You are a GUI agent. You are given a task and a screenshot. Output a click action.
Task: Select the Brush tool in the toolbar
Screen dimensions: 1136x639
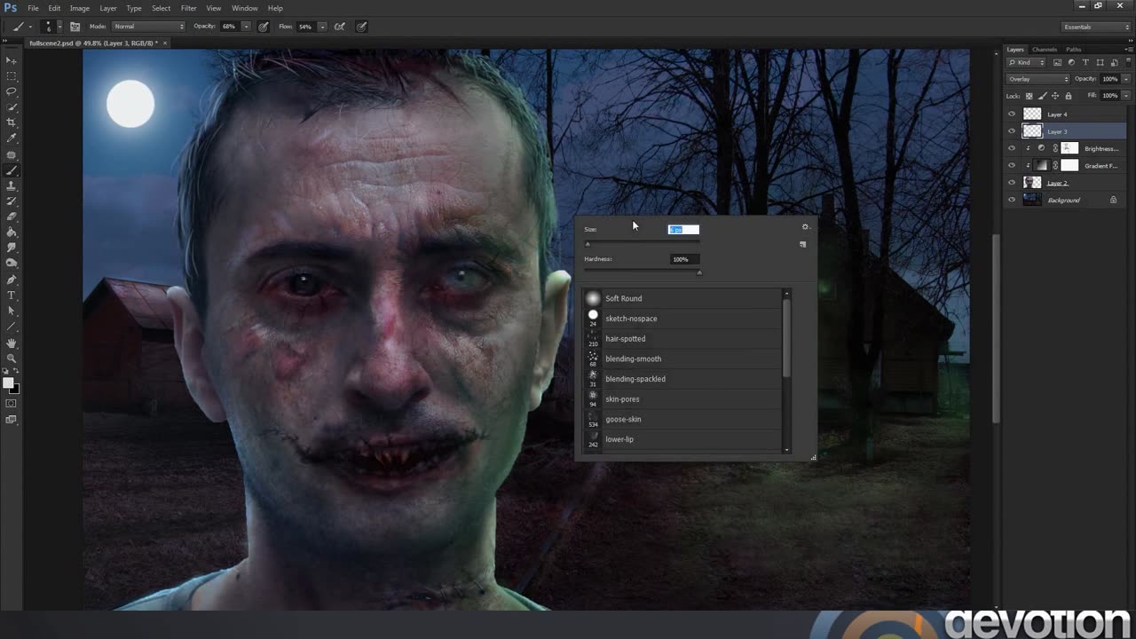12,170
